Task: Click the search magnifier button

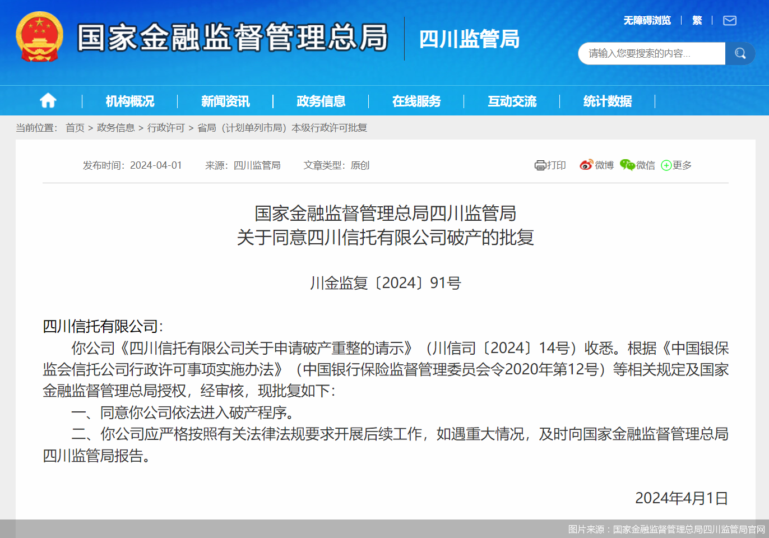Action: point(740,53)
